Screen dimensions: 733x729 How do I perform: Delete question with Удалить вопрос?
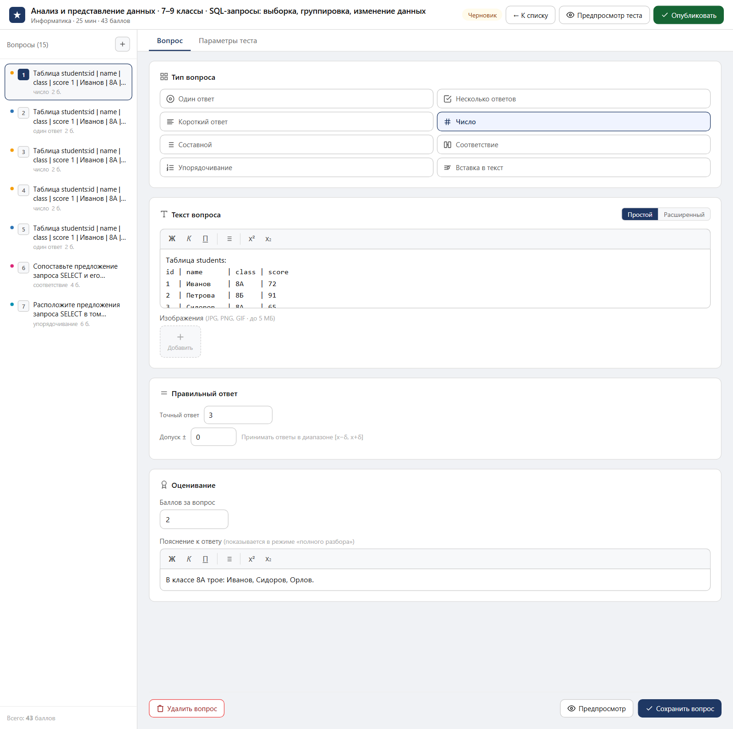186,708
